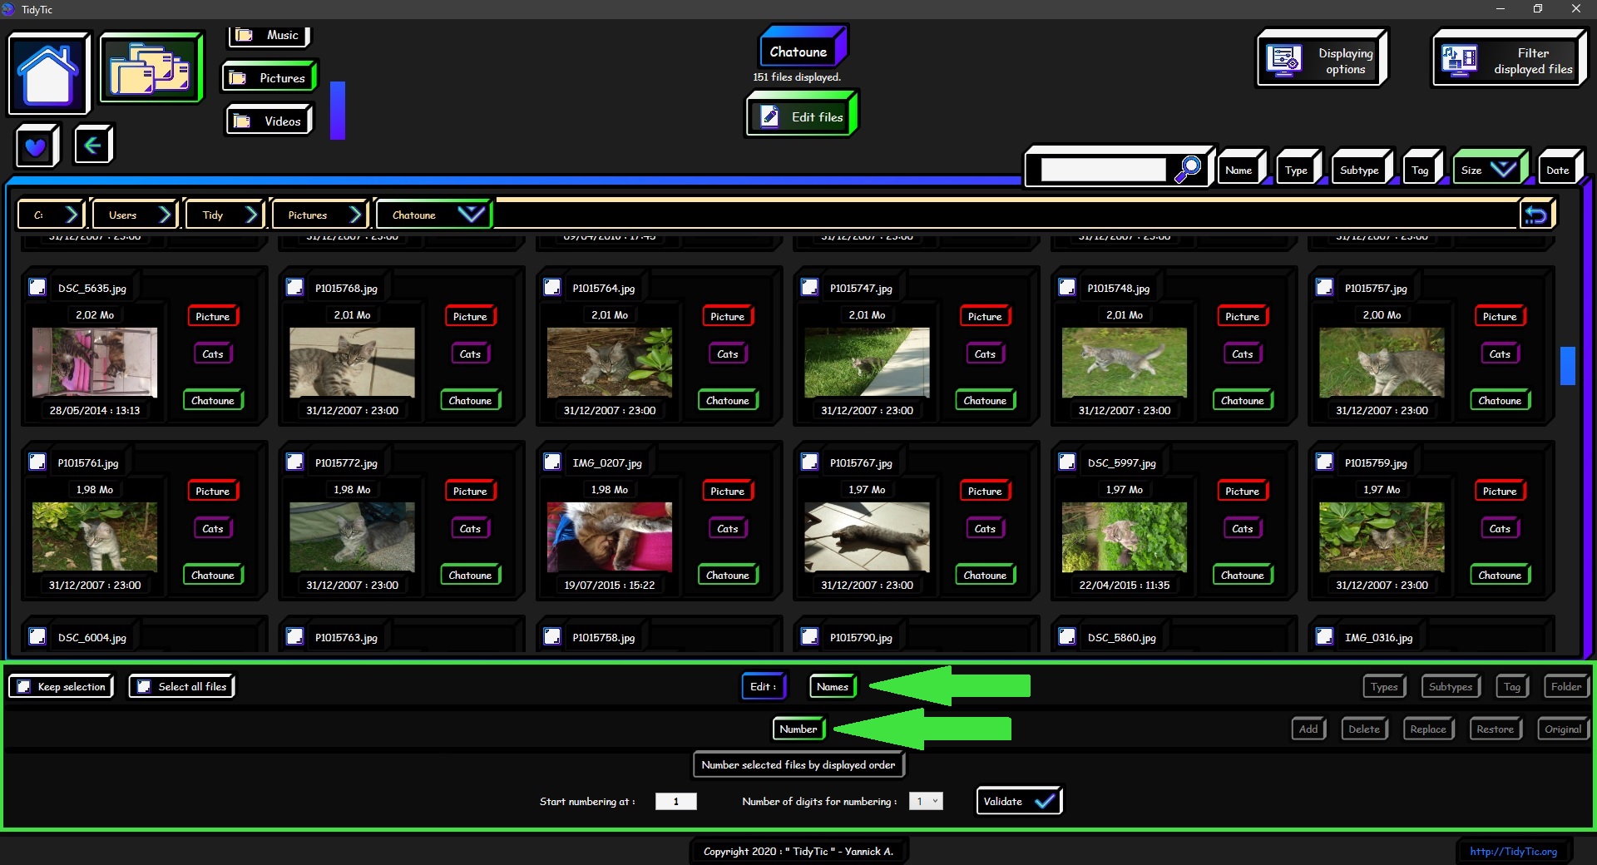Expand the Pictures path chevron
The image size is (1597, 865).
point(356,215)
